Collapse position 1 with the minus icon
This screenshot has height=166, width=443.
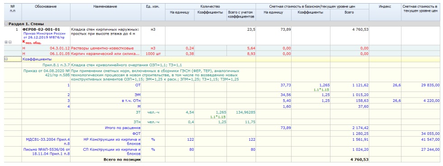coord(10,42)
